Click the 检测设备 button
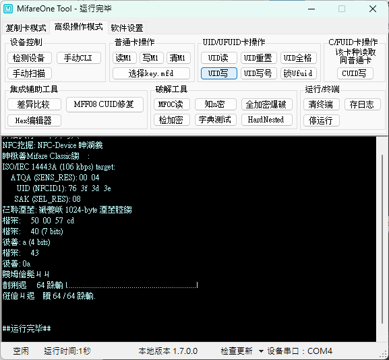 [29, 58]
